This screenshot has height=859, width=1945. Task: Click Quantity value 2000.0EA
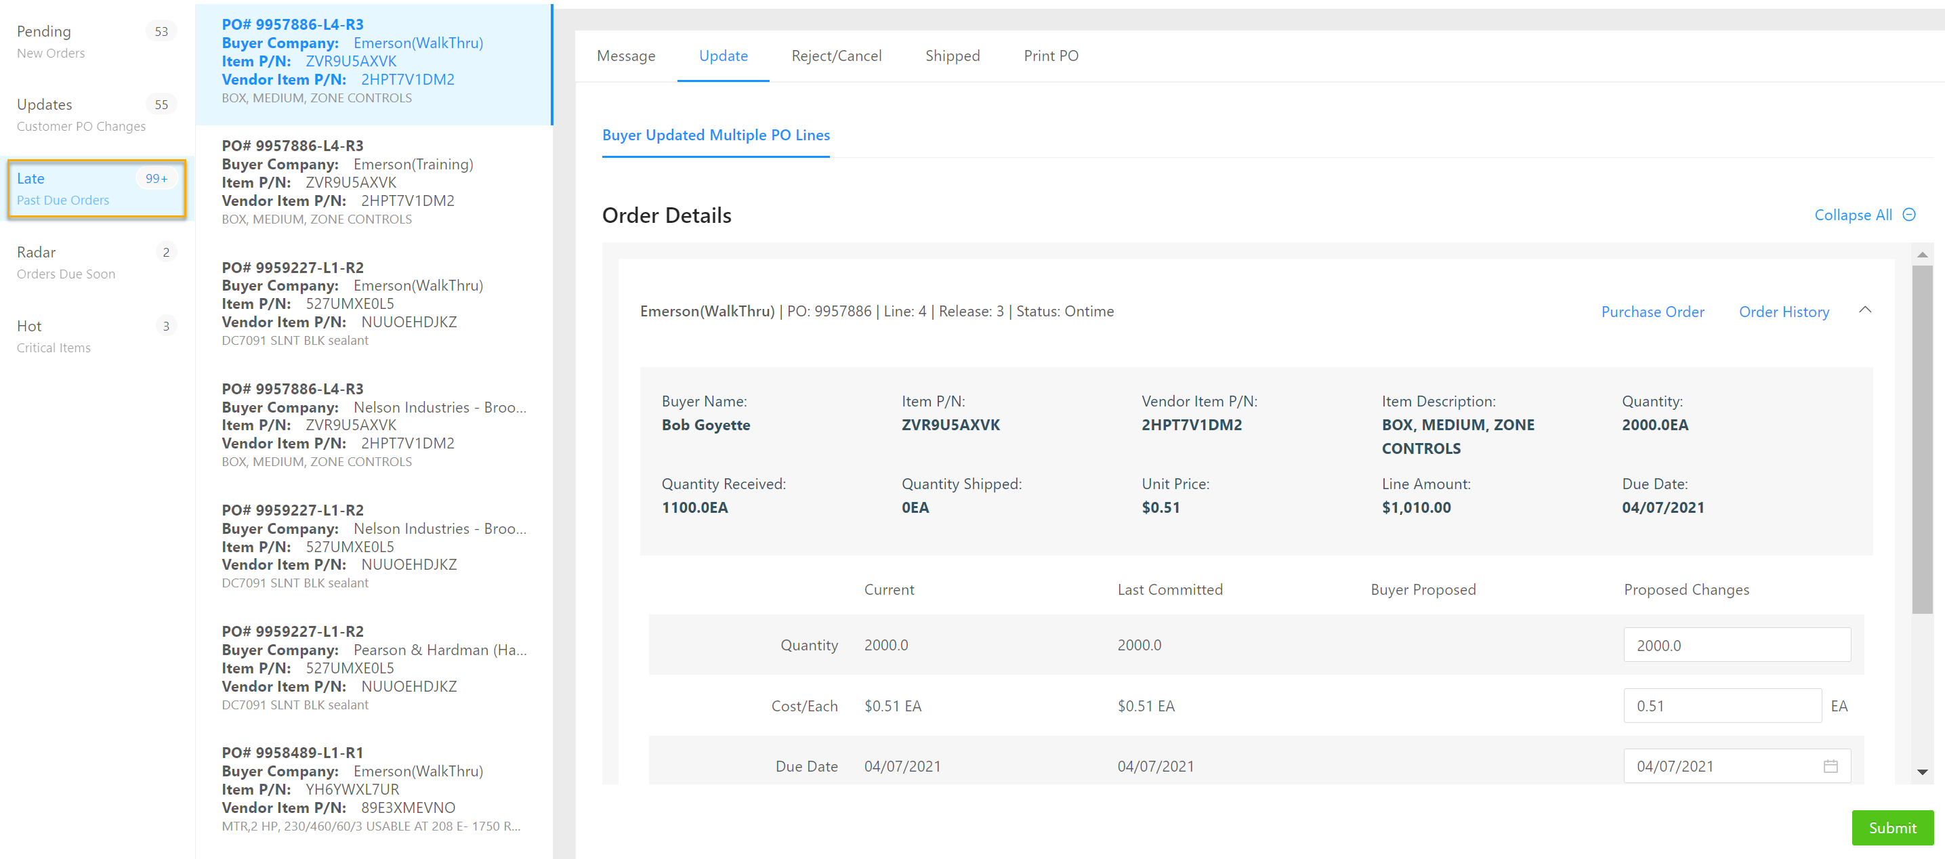(1655, 425)
